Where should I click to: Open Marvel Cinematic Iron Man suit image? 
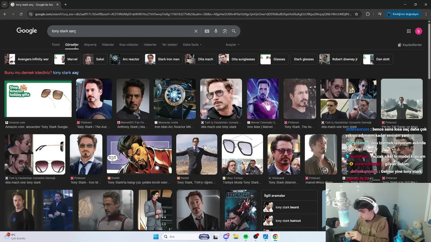(263, 99)
